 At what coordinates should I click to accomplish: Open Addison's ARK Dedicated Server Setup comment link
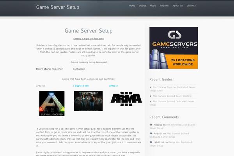point(169,135)
